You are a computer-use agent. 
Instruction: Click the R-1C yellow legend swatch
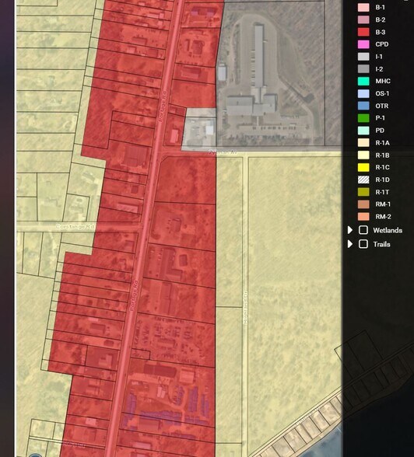tap(363, 167)
